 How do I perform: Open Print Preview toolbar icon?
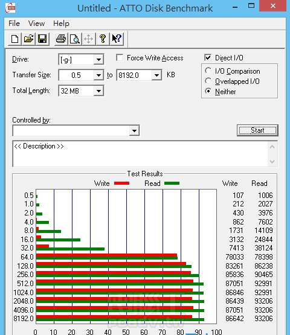pyautogui.click(x=75, y=39)
